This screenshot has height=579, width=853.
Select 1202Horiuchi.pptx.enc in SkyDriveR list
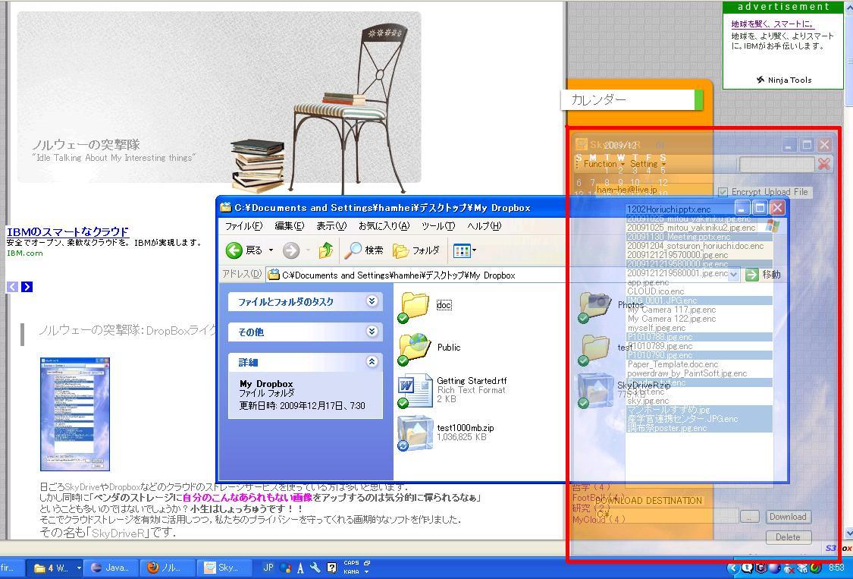pos(699,209)
